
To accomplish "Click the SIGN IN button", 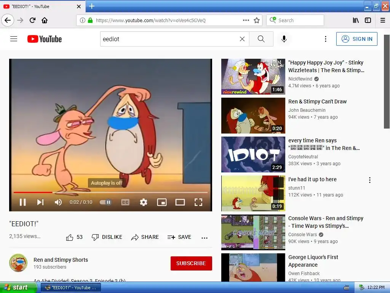I will [x=356, y=39].
